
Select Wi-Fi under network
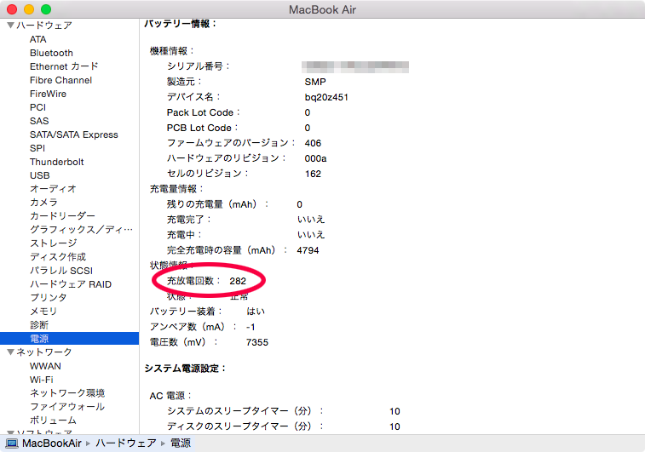pos(42,380)
